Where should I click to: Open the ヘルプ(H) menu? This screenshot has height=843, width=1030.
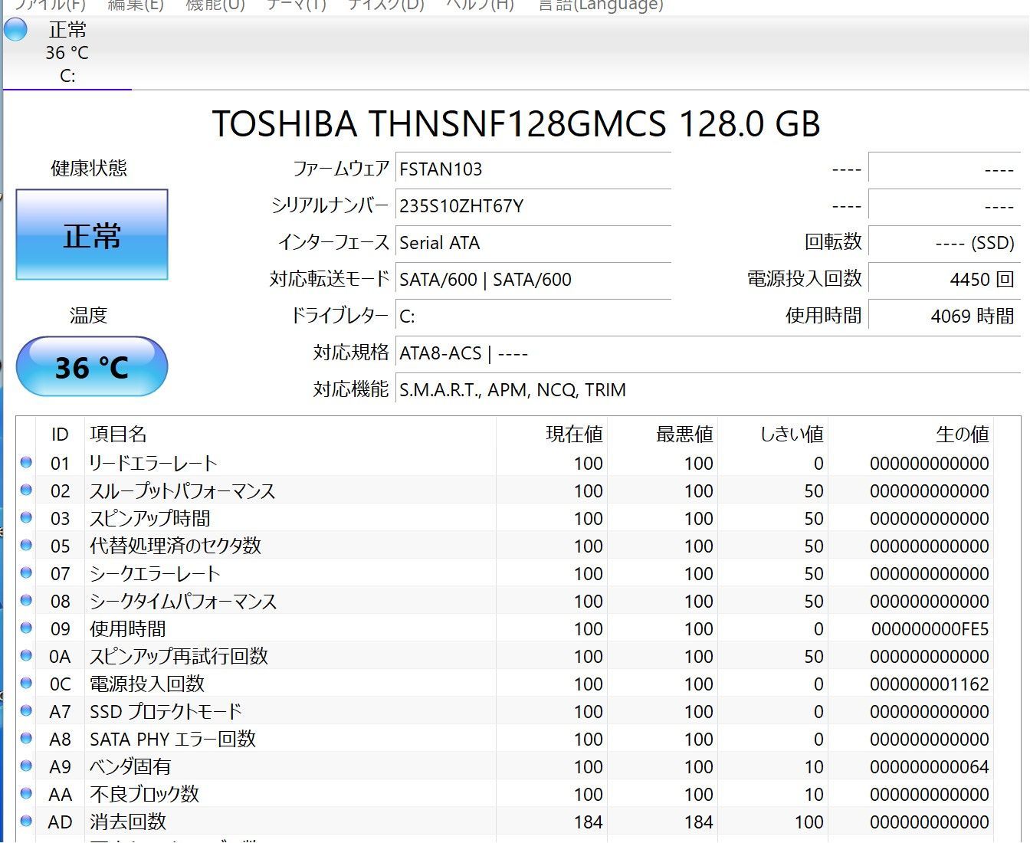(480, 5)
